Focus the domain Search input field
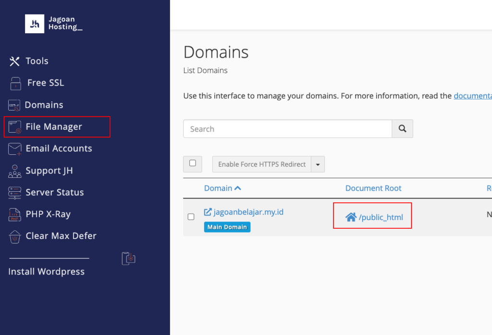The height and width of the screenshot is (335, 492). (287, 129)
